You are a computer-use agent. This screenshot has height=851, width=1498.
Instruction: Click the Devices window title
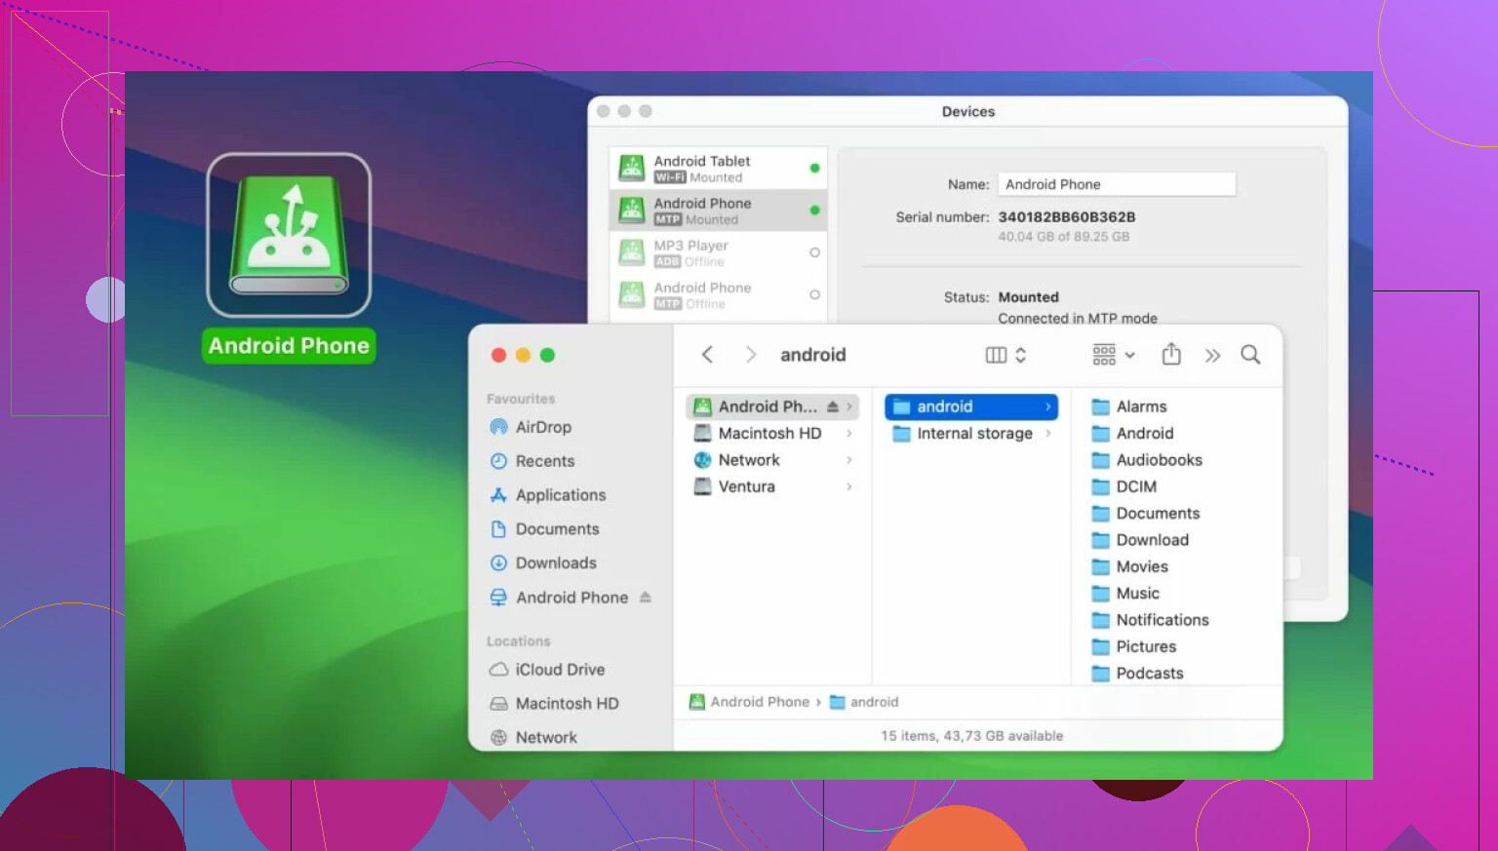pyautogui.click(x=968, y=112)
